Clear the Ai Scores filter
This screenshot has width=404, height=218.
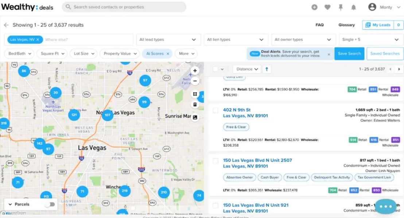click(x=168, y=54)
